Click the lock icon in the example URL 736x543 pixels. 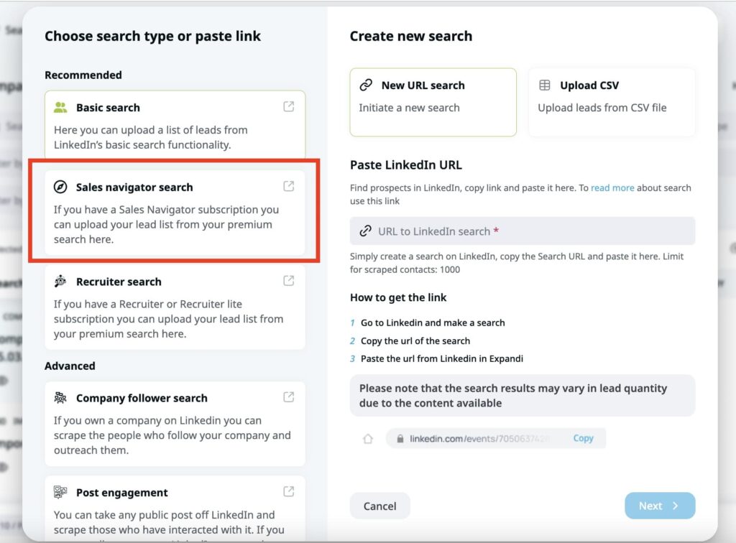[399, 438]
